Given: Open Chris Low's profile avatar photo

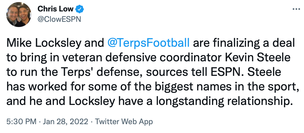Looking at the screenshot, I should 19,16.
